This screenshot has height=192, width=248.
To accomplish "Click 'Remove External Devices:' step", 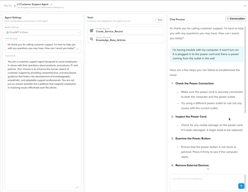I will coord(192,165).
